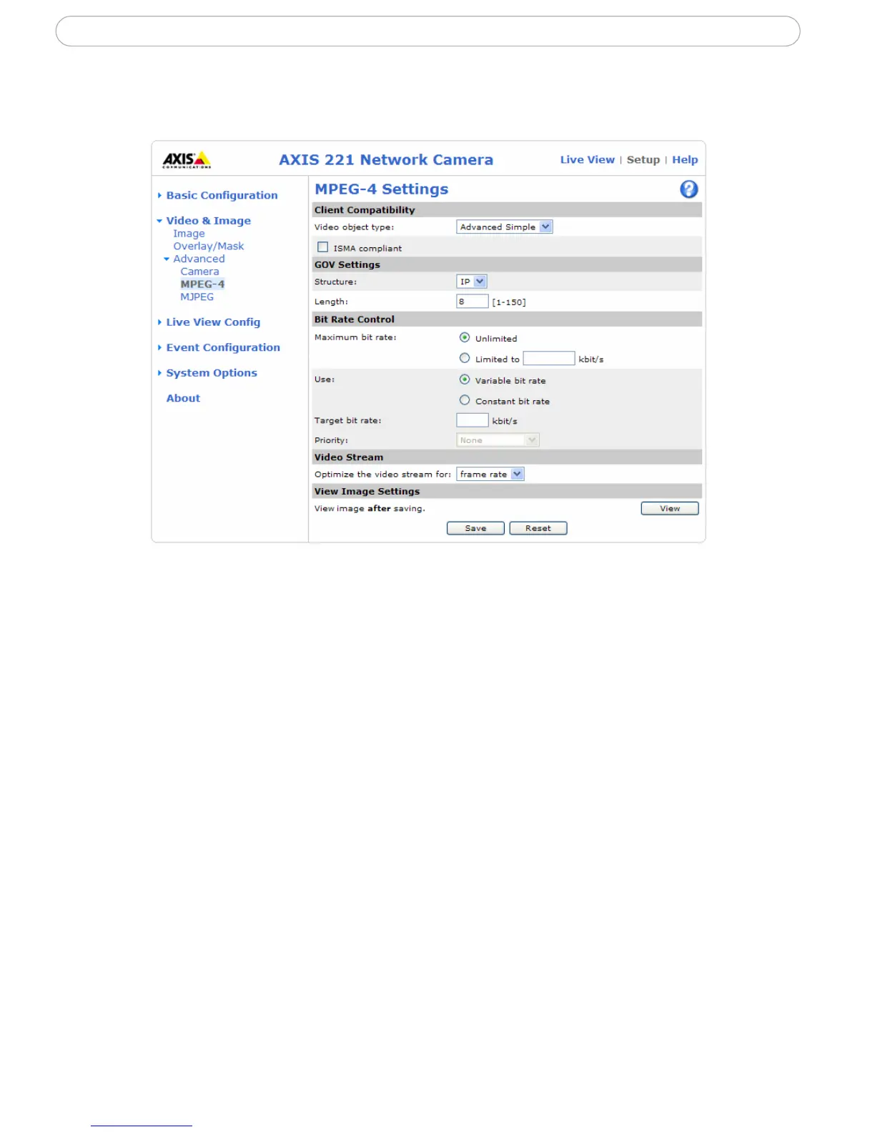Select the Unlimited maximum bit rate option
This screenshot has width=875, height=1132.
(465, 337)
